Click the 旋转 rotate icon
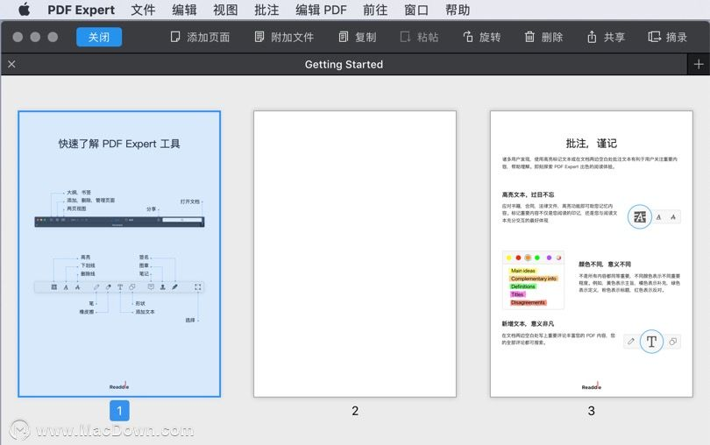Viewport: 710px width, 445px height. pos(468,37)
